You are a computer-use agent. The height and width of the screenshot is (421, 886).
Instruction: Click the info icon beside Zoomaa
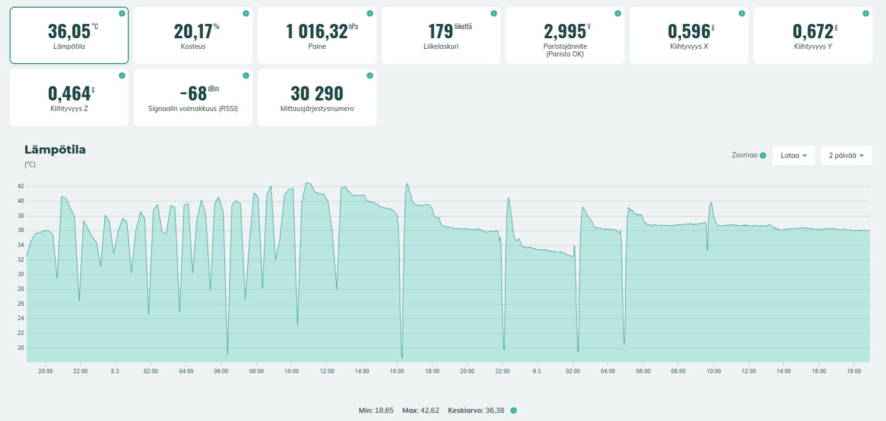763,155
